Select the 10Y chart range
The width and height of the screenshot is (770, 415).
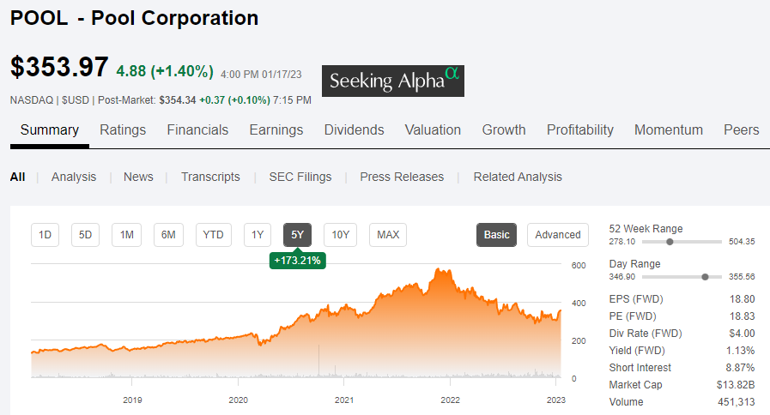pos(341,235)
